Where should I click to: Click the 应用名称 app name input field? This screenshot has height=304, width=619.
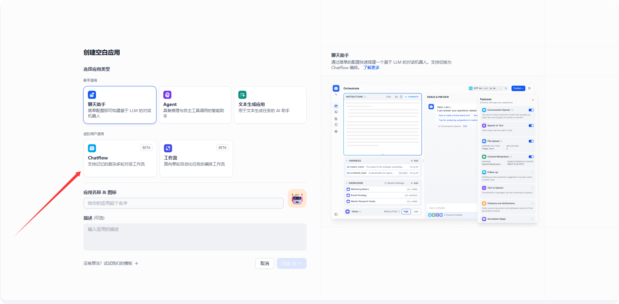click(x=183, y=203)
